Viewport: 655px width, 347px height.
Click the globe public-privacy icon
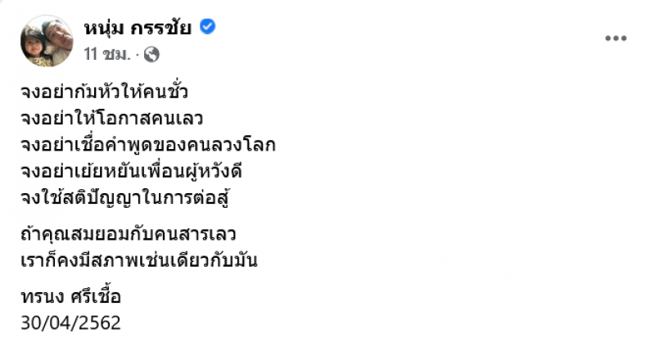coord(152,56)
